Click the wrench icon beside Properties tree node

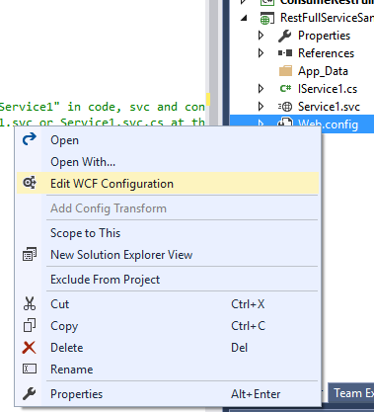pos(284,36)
